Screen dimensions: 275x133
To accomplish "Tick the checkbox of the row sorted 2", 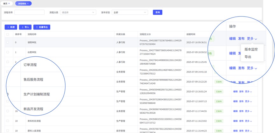I will pos(8,62).
